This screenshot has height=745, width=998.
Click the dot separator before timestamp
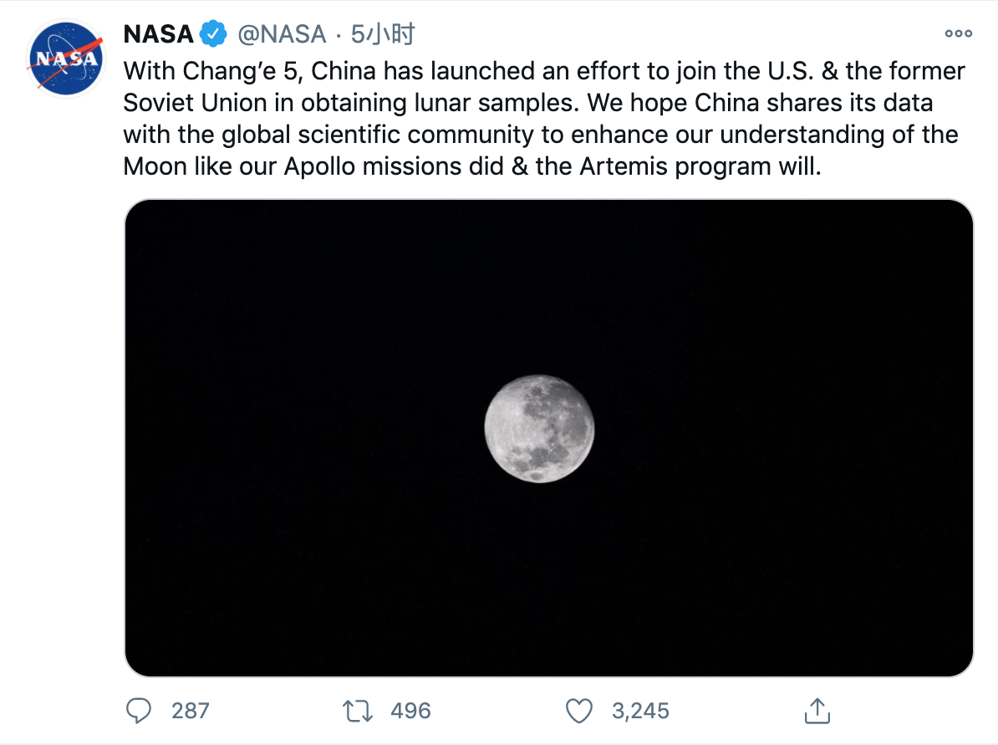point(339,36)
